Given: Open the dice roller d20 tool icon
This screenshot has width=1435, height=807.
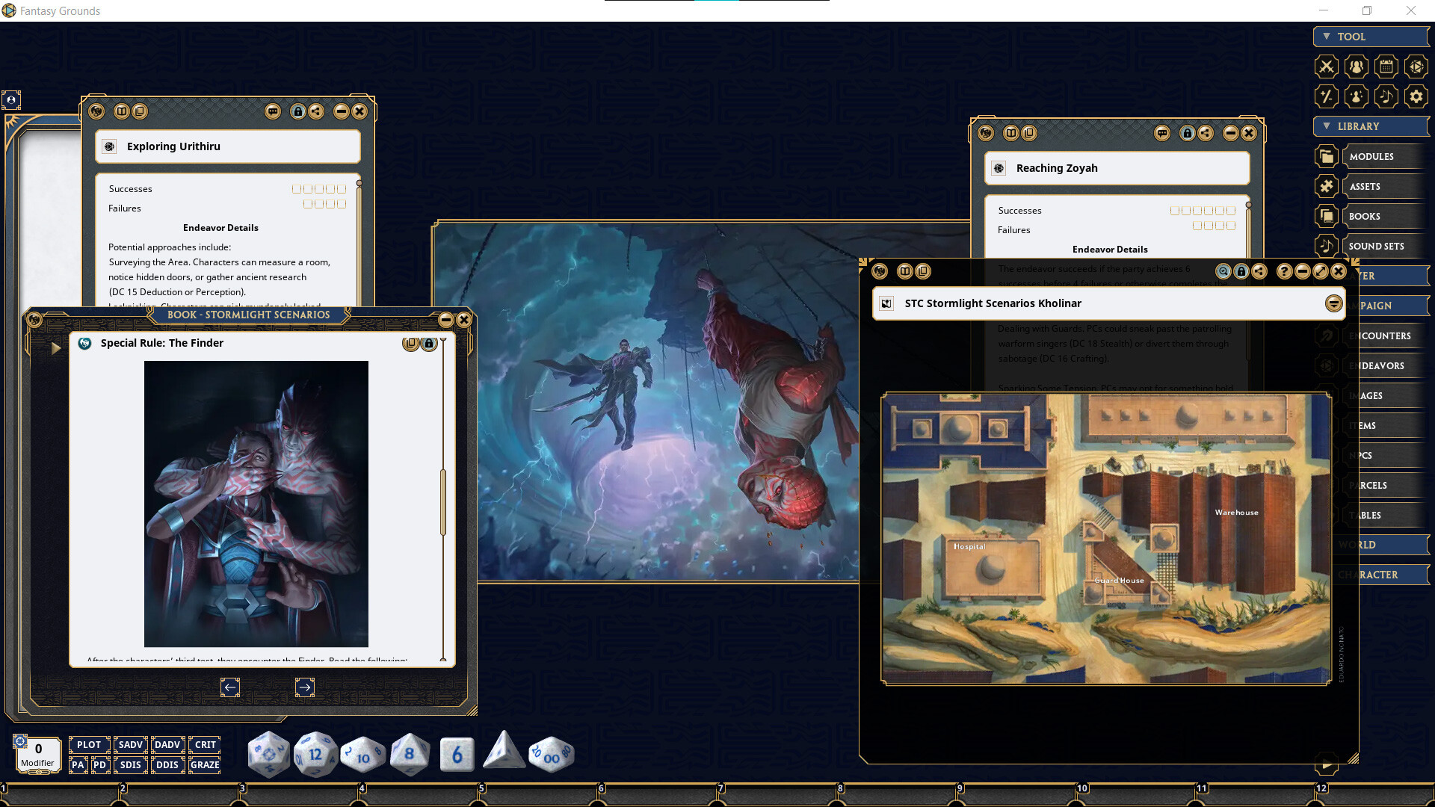Looking at the screenshot, I should click(1416, 67).
